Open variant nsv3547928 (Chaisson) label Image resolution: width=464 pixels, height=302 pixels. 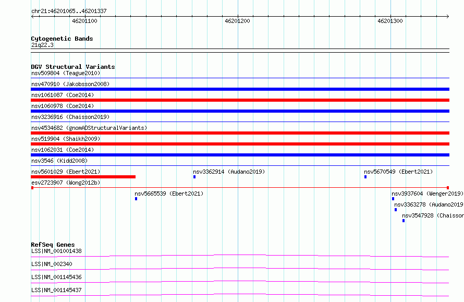pyautogui.click(x=433, y=215)
